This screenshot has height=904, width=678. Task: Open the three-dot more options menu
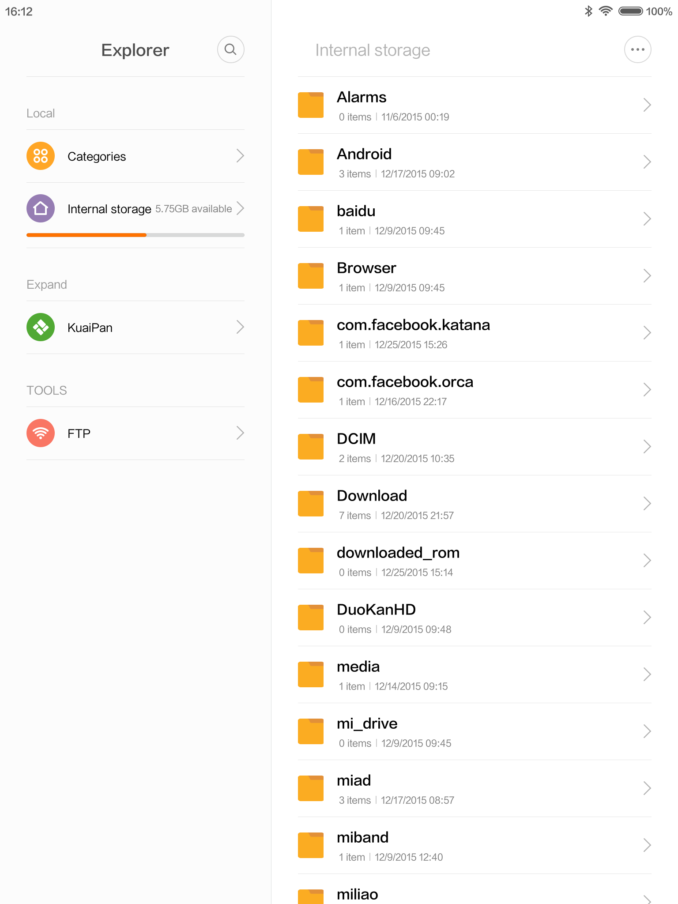(637, 49)
